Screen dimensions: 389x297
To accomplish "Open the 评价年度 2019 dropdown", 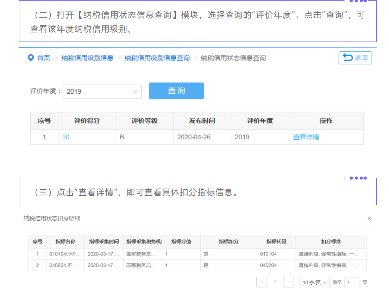I will point(102,91).
